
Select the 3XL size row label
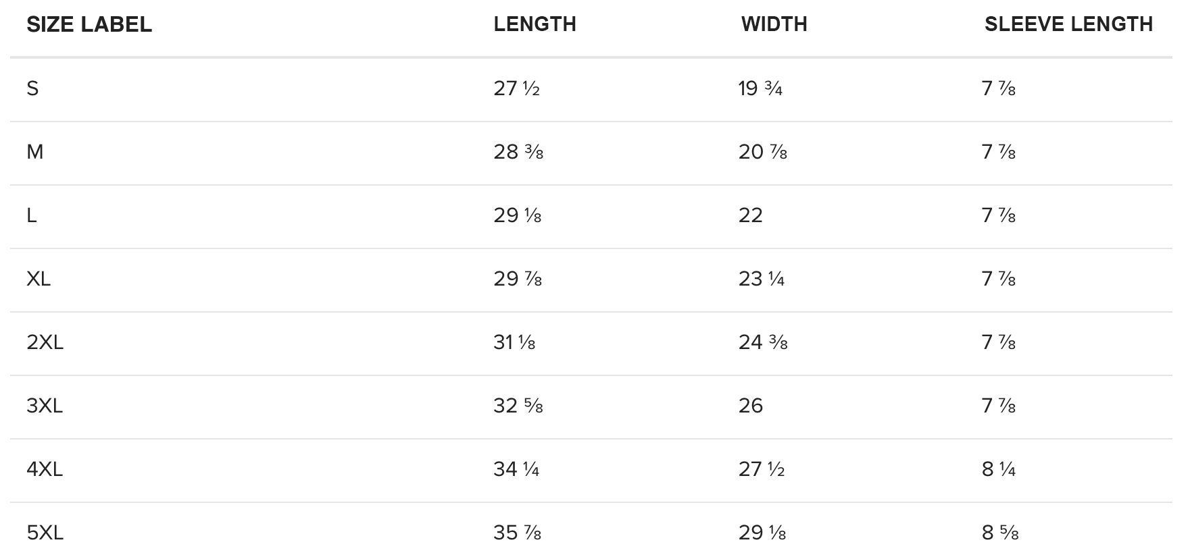pos(45,406)
